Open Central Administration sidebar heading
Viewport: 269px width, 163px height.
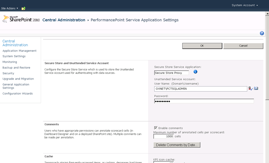click(x=15, y=43)
